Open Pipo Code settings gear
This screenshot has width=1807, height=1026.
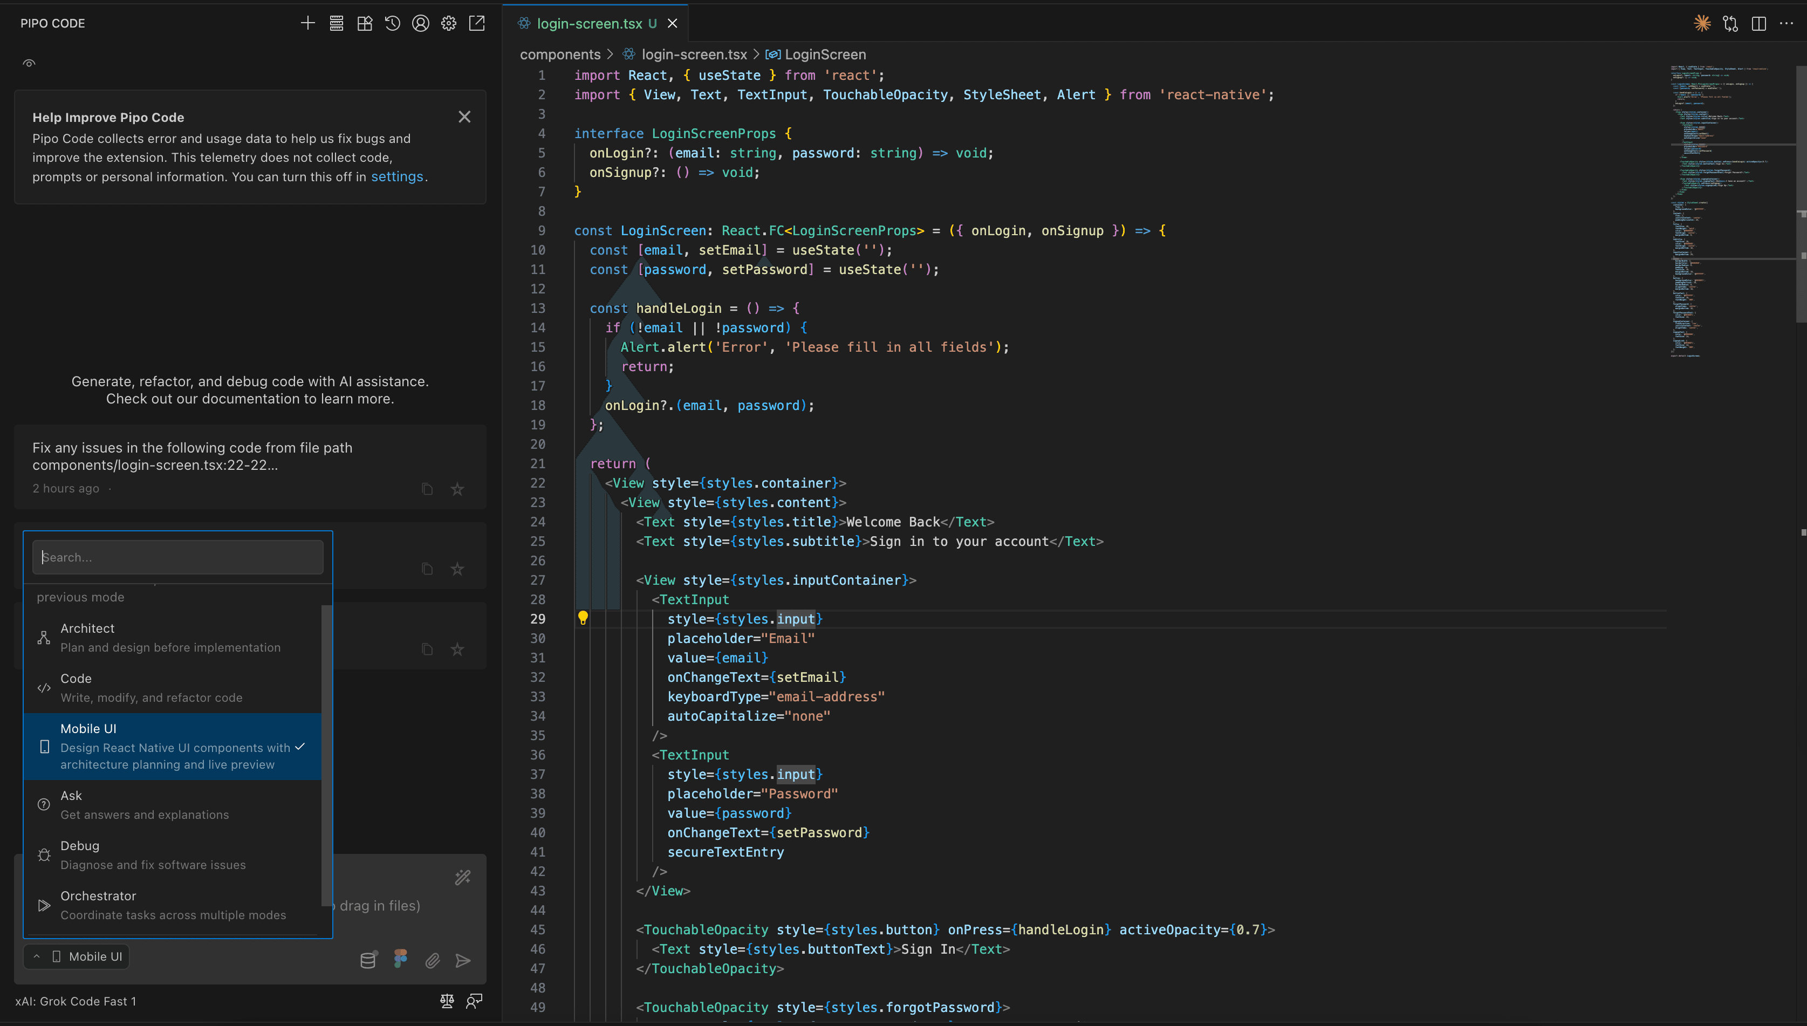pyautogui.click(x=449, y=23)
